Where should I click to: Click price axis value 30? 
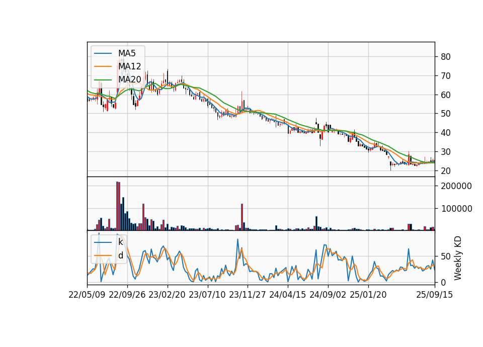pyautogui.click(x=446, y=152)
